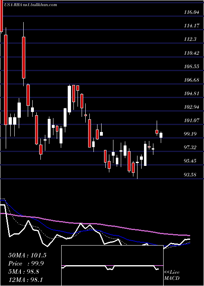Viewport: 204px width, 286px height.
Task: Click the 104.81 price axis label
Action: tap(192, 94)
